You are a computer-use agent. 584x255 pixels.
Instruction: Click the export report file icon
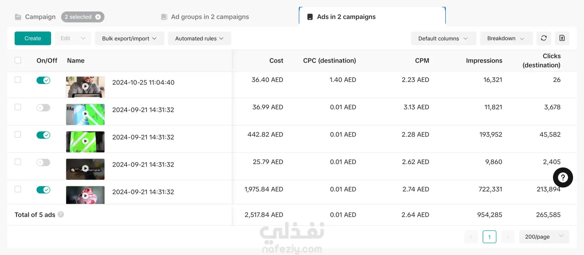pyautogui.click(x=562, y=38)
